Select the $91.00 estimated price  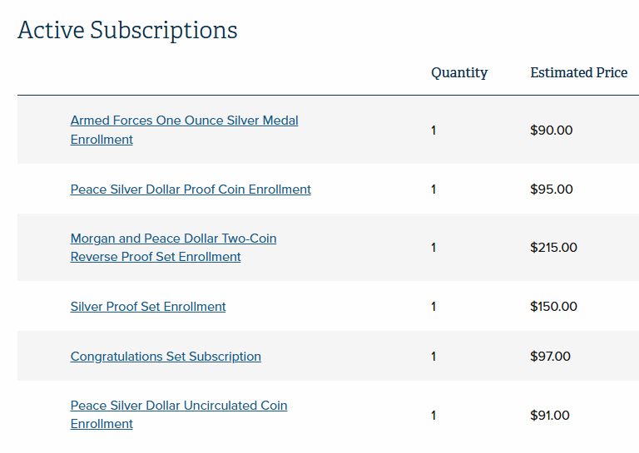pyautogui.click(x=549, y=416)
